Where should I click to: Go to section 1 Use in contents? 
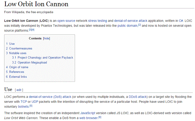pyautogui.click(x=10, y=44)
